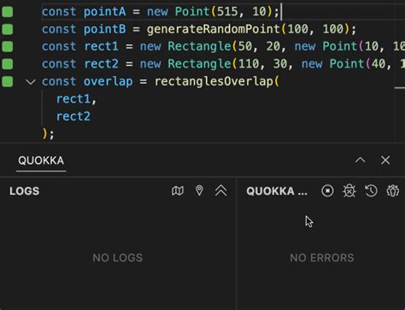Click the rightmost Quokka panel figure icon
The width and height of the screenshot is (405, 310).
[x=393, y=190]
